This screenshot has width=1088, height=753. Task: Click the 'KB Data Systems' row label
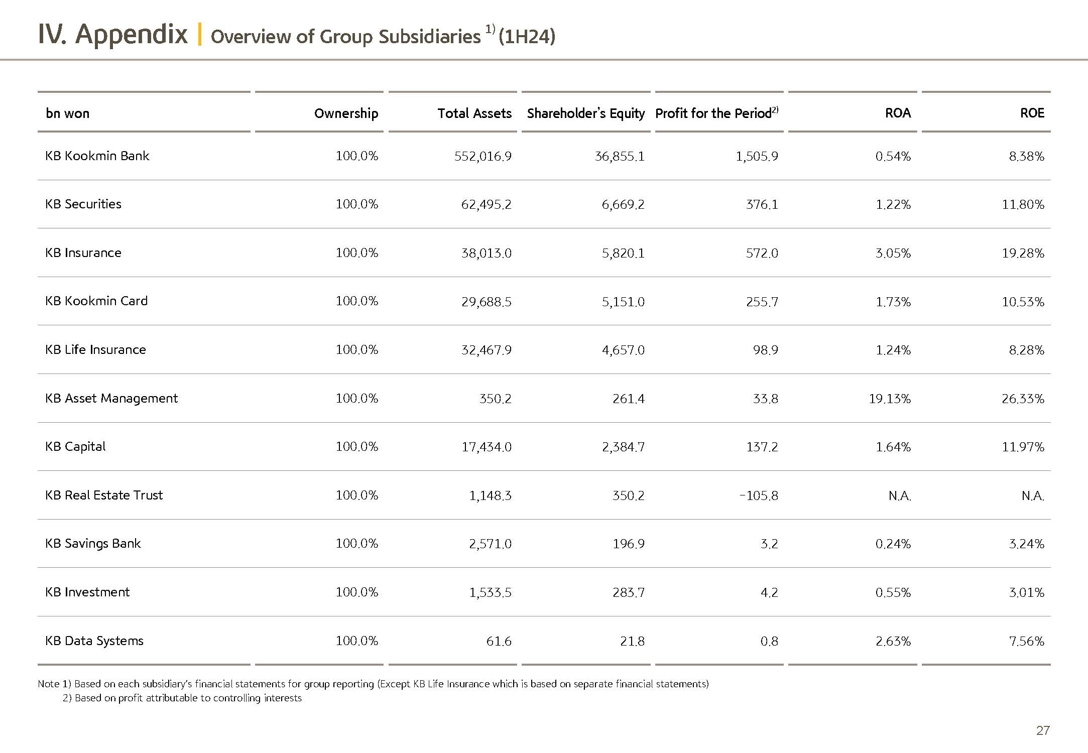coord(94,641)
